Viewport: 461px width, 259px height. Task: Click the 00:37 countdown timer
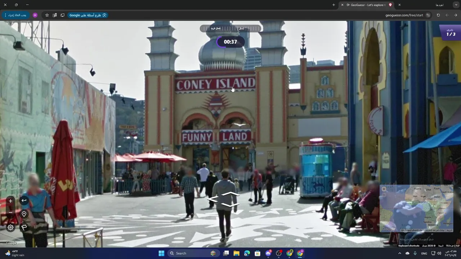pyautogui.click(x=230, y=42)
